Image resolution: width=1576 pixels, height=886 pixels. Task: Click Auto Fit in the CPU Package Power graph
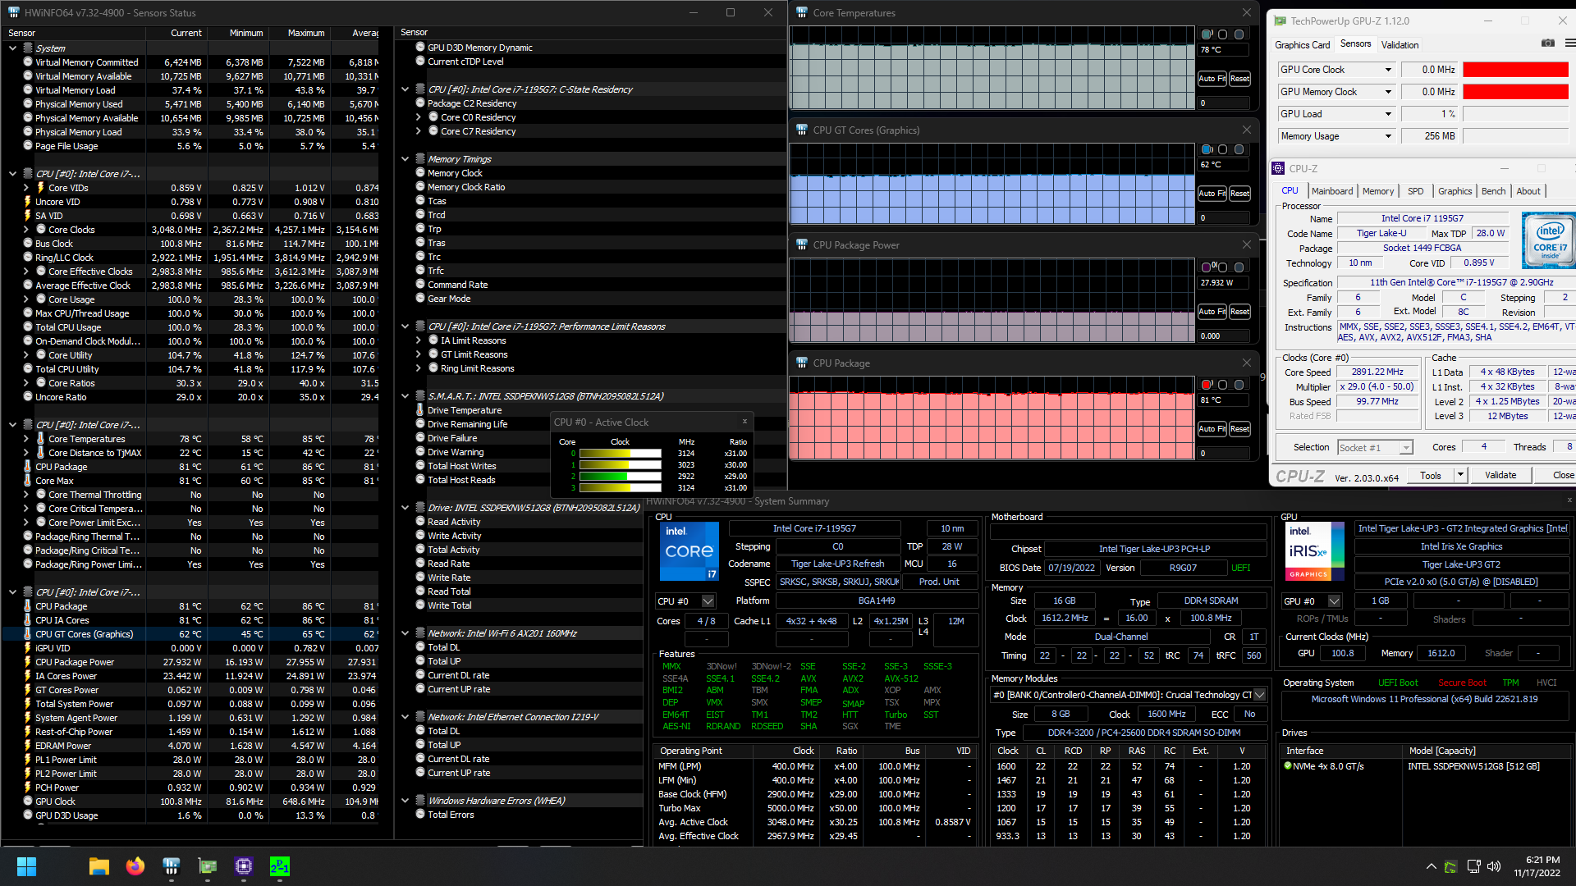pos(1212,312)
